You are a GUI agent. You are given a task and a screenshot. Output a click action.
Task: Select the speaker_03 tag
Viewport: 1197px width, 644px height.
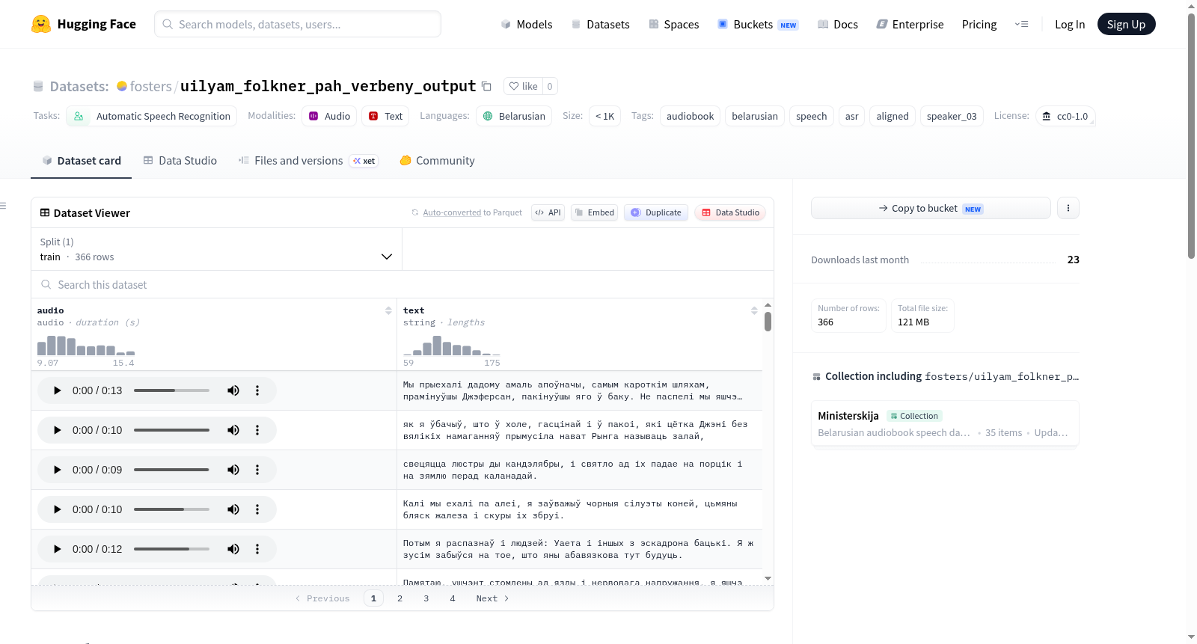[952, 116]
